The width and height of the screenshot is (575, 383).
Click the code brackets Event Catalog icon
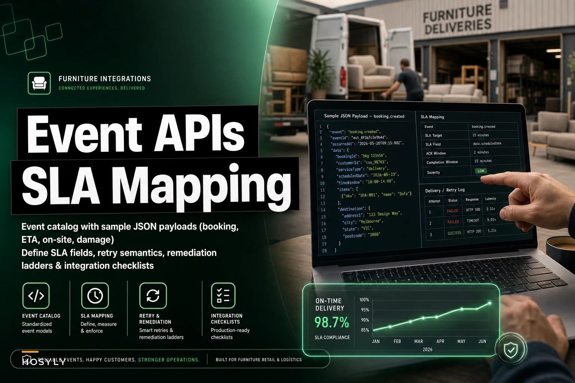pyautogui.click(x=36, y=295)
